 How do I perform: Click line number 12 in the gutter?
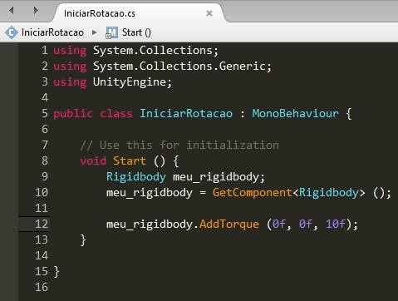[x=42, y=224]
